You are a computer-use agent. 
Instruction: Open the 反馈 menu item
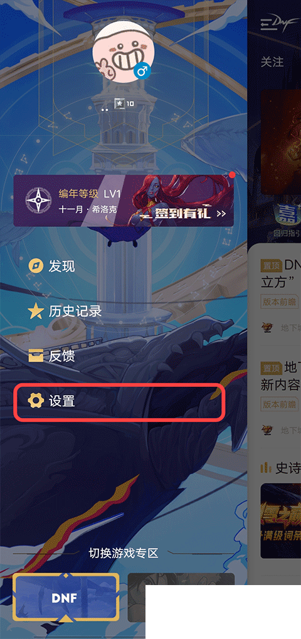pos(52,357)
